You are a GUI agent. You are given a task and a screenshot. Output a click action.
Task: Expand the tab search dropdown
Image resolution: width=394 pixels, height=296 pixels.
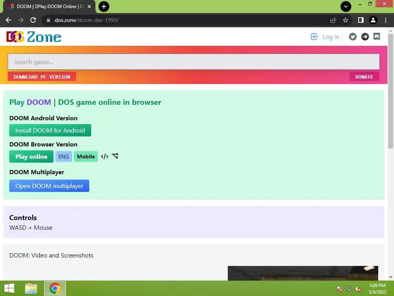[346, 7]
